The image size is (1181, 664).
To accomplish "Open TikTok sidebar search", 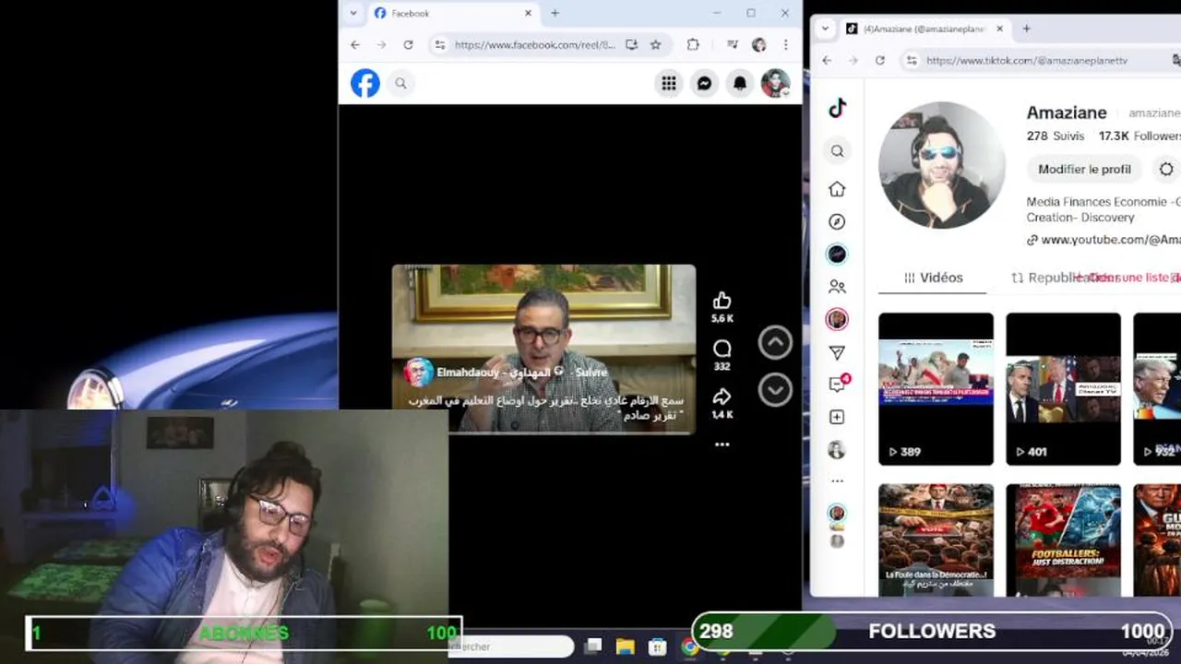I will coord(837,151).
